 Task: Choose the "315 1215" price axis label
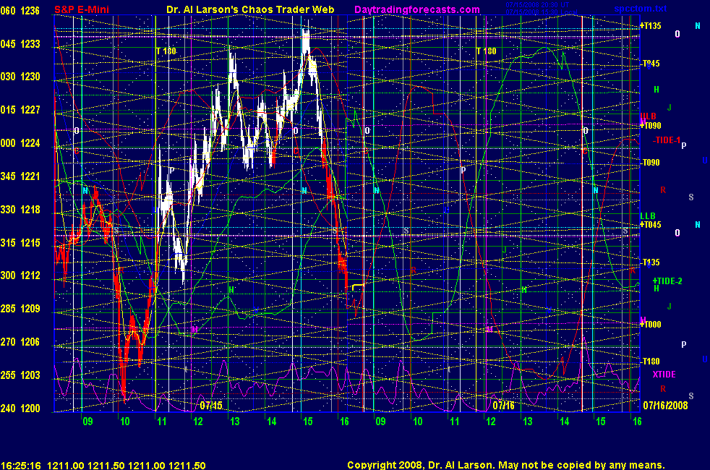pyautogui.click(x=20, y=243)
